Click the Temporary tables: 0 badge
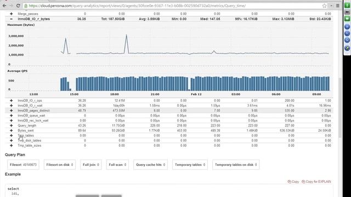 click(x=190, y=165)
